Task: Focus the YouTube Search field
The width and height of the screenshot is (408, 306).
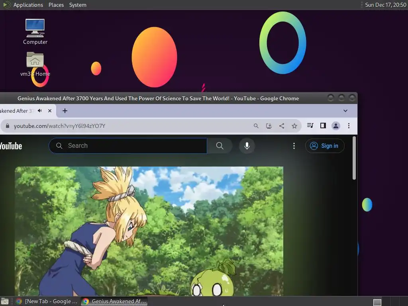Action: pyautogui.click(x=128, y=146)
